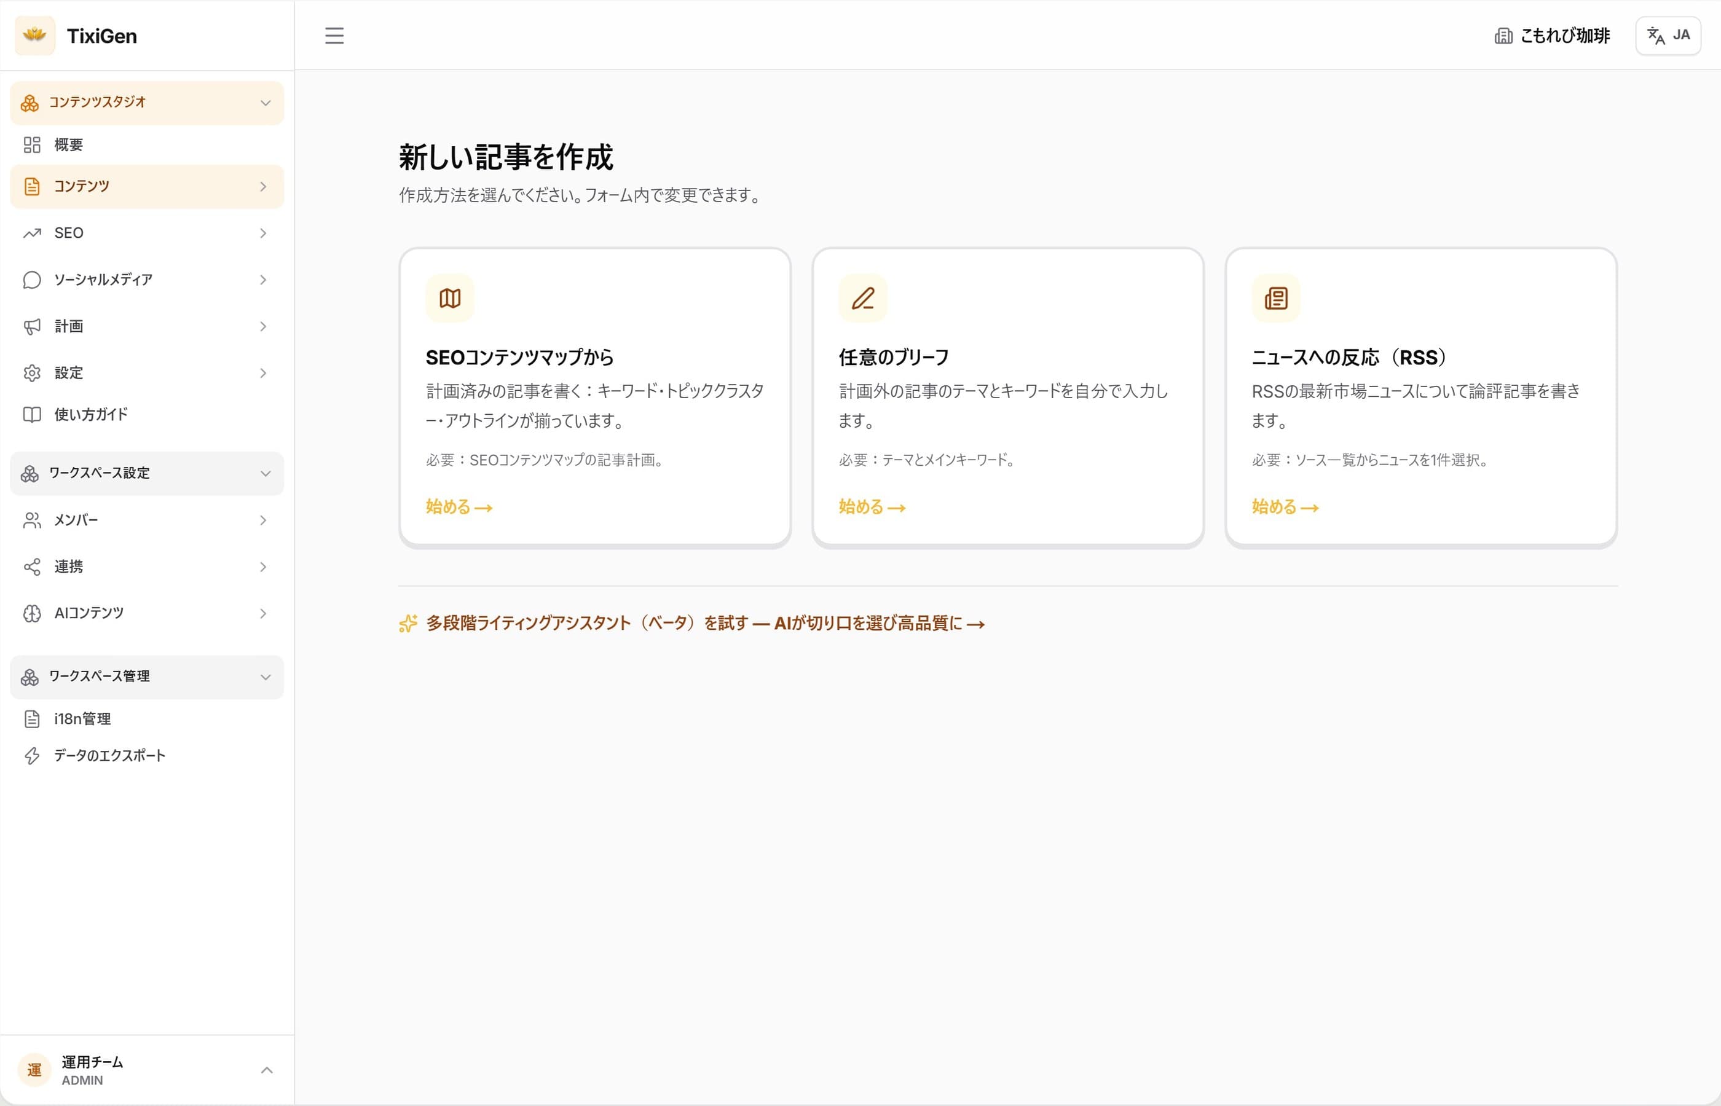
Task: Click the speech bubble icon beside ソーシャルメディア
Action: tap(31, 280)
